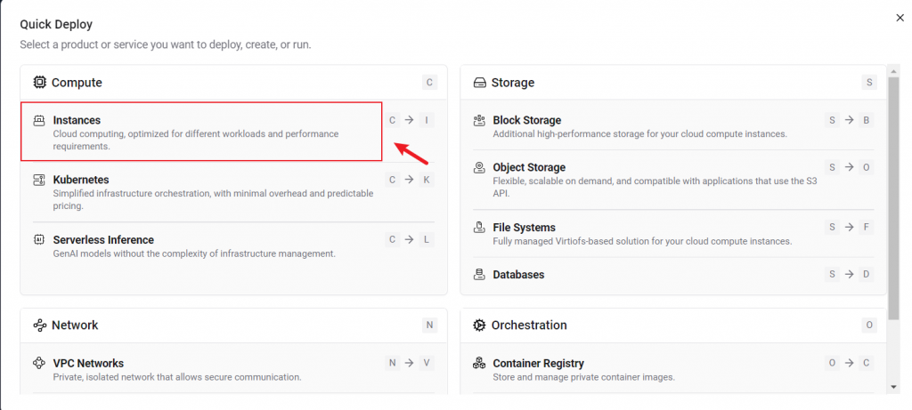Click the Databases icon
Viewport: 912px width, 410px height.
479,275
